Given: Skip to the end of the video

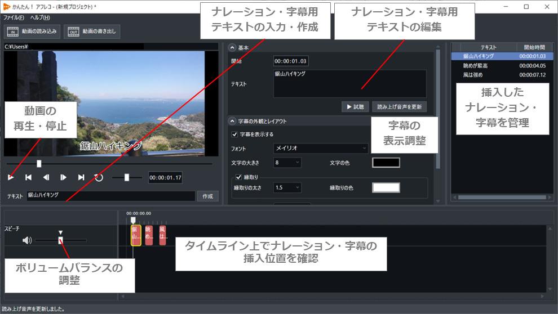Looking at the screenshot, I should pos(81,177).
